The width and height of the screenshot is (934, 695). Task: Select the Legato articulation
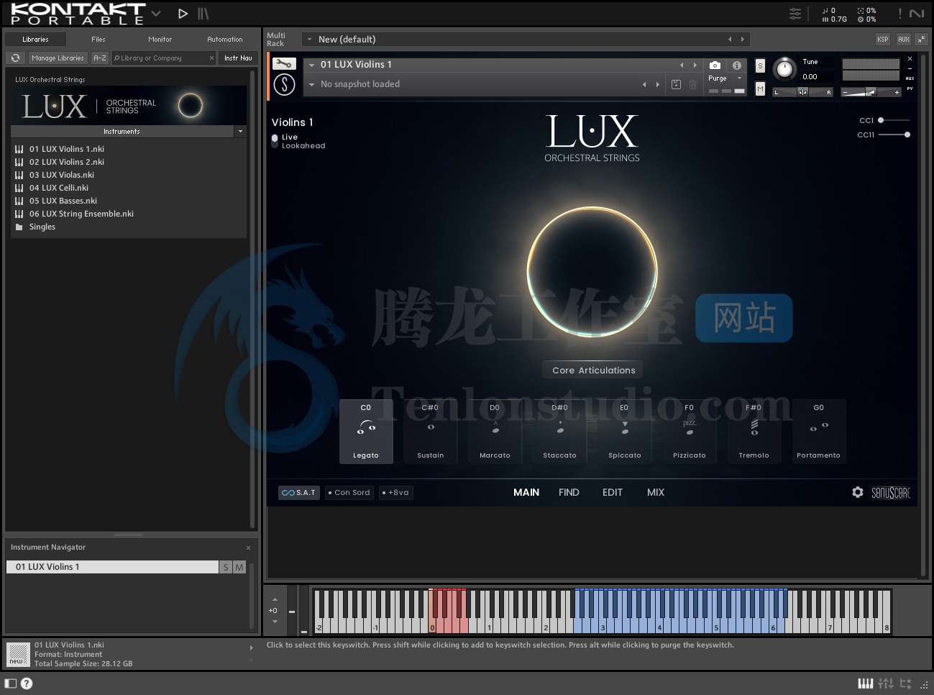[x=365, y=432]
